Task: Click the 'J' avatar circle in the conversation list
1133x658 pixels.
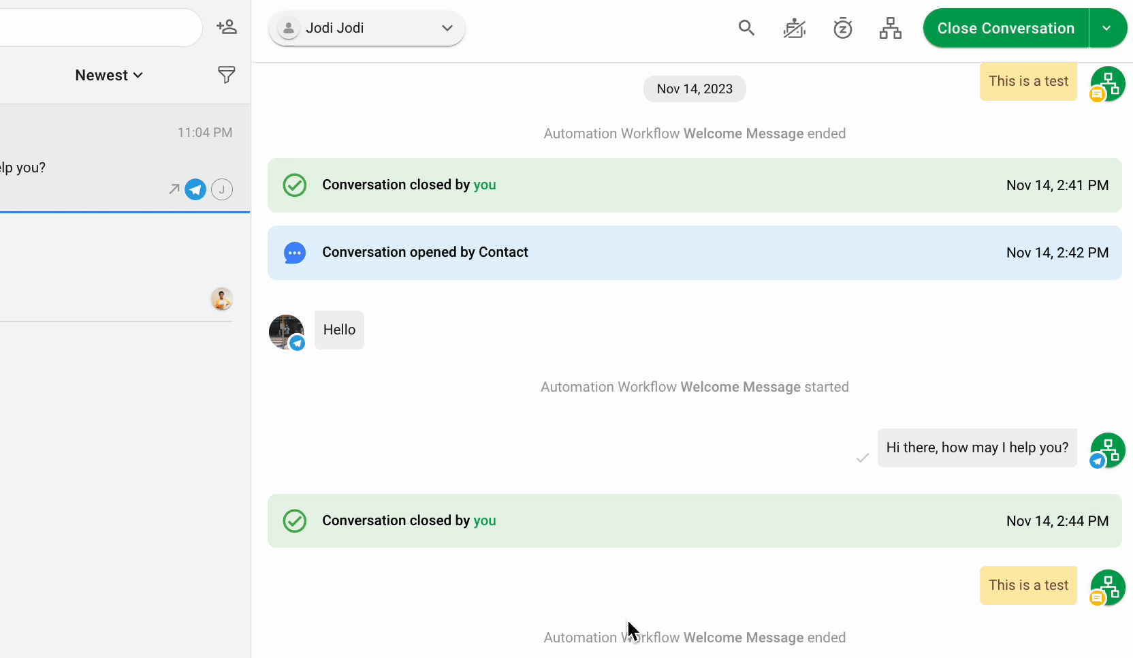Action: click(x=222, y=189)
